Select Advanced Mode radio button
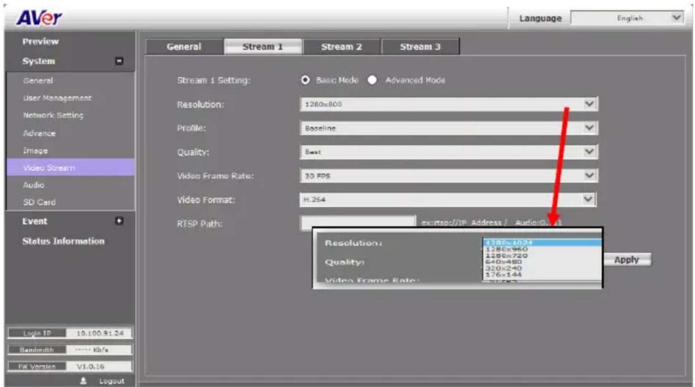The height and width of the screenshot is (387, 695). 372,80
